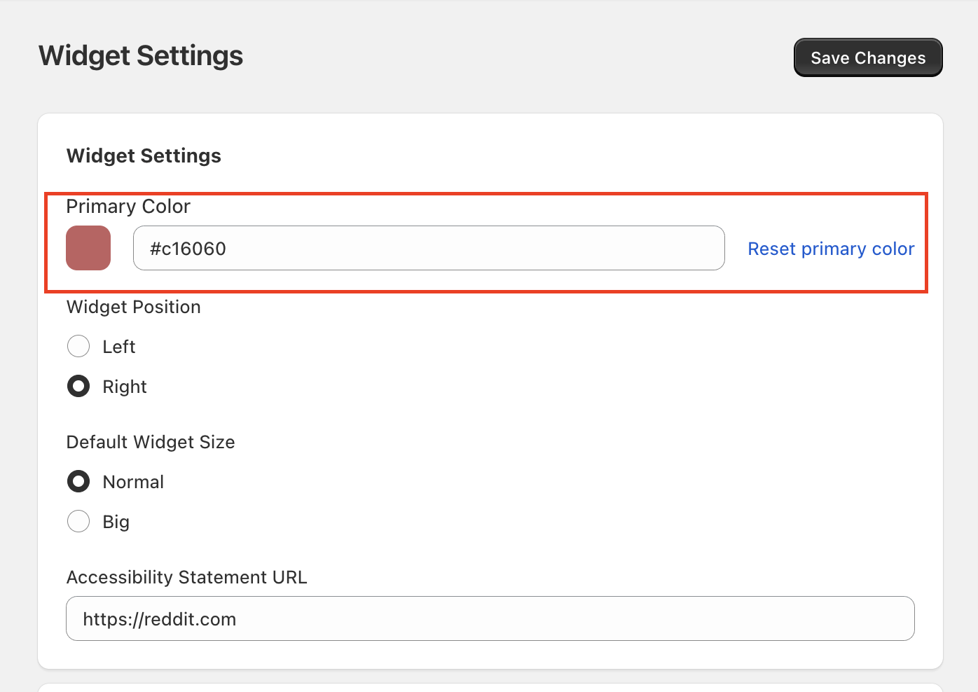Screen dimensions: 978x692
Task: Select the Right widget position radio circle
Action: 78,386
